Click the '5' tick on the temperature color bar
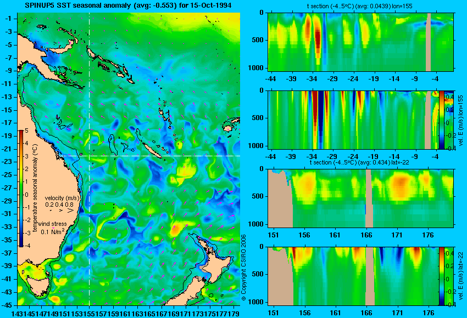 point(26,130)
